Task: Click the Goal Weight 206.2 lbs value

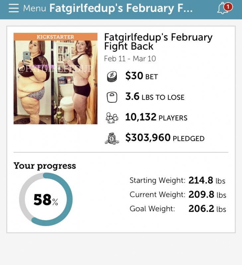Action: point(207,209)
